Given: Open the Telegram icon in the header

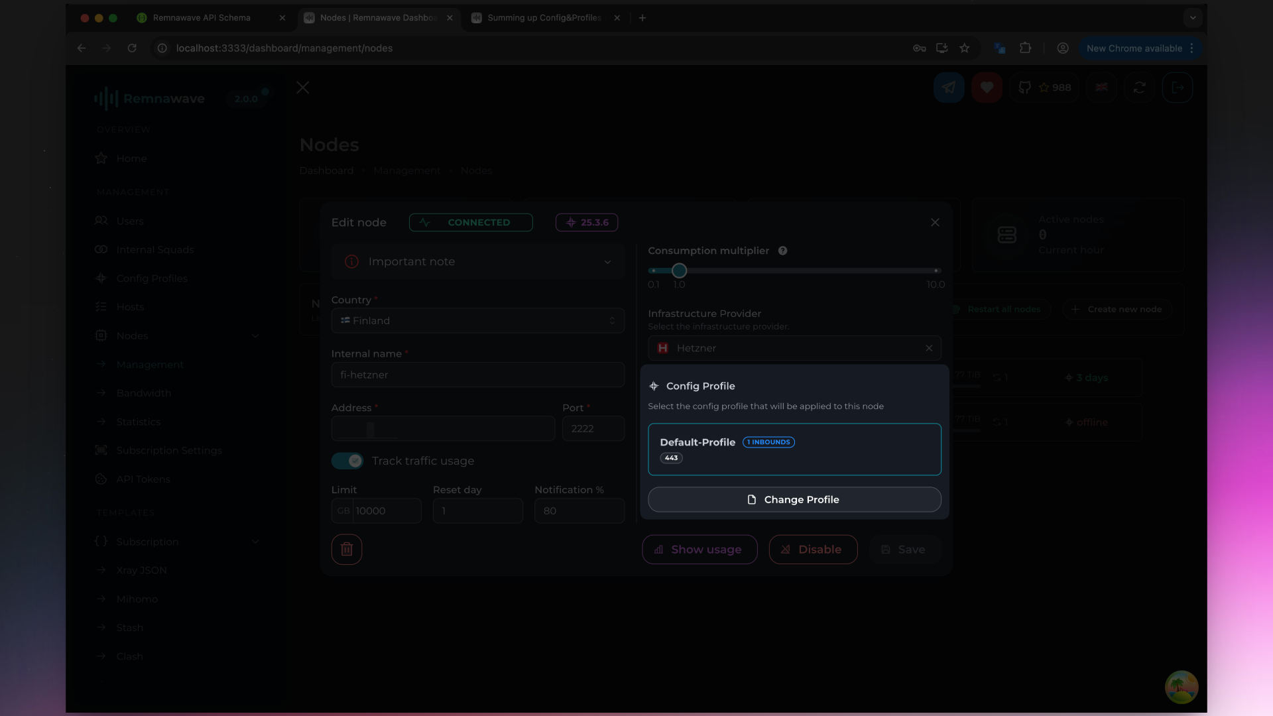Looking at the screenshot, I should point(949,87).
